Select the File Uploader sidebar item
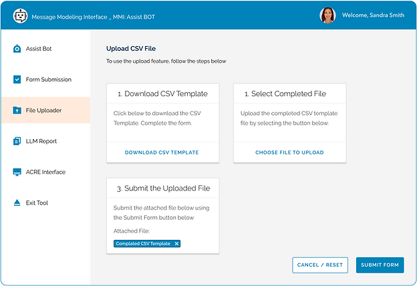This screenshot has height=286, width=417. click(44, 110)
